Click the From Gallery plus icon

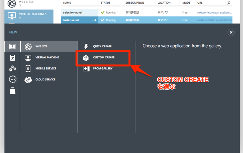(x=86, y=69)
